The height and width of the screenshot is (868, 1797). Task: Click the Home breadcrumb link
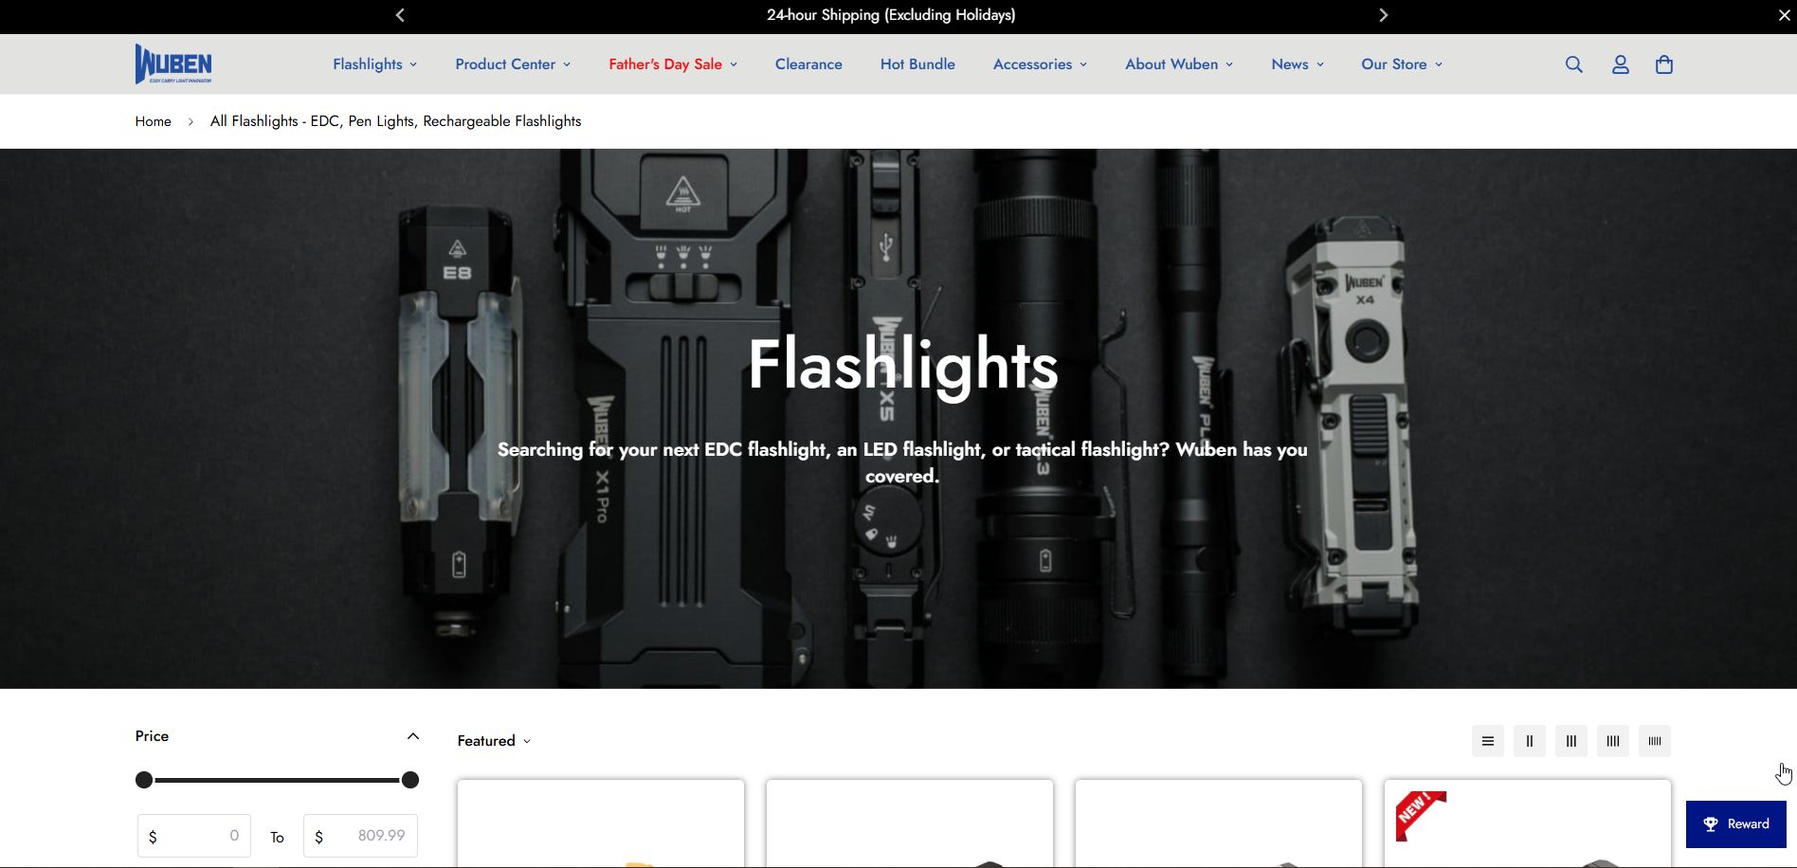click(153, 121)
